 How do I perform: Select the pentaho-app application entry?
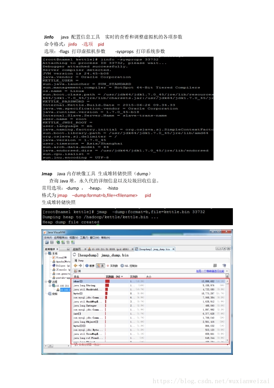pos(61,278)
